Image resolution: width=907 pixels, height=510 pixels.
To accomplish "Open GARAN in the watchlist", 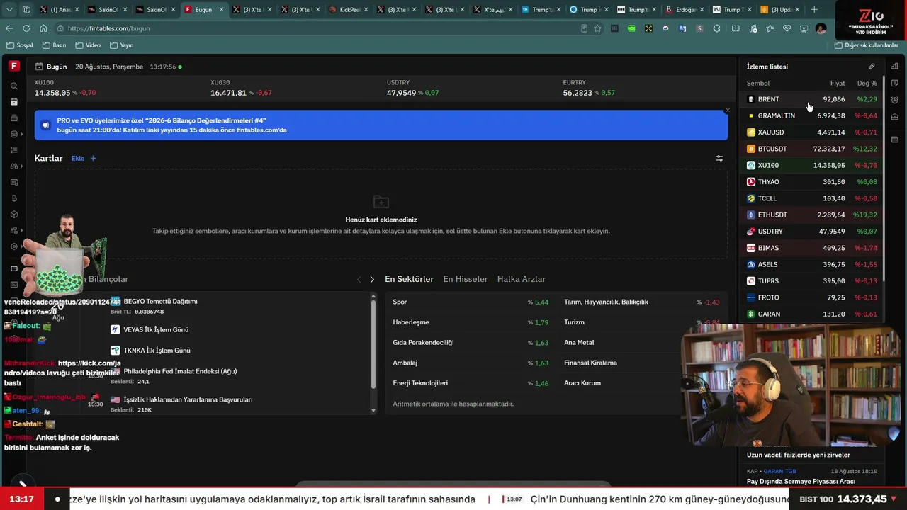I will pos(812,314).
